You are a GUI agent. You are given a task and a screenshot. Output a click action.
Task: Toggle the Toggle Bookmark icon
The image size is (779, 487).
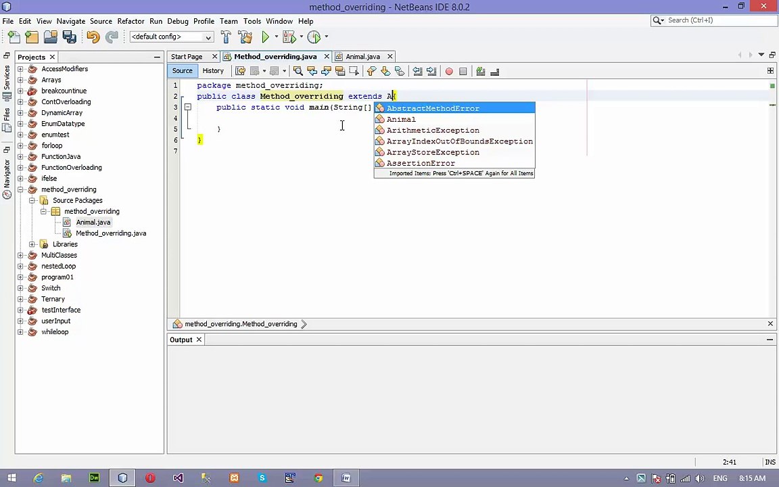(400, 71)
